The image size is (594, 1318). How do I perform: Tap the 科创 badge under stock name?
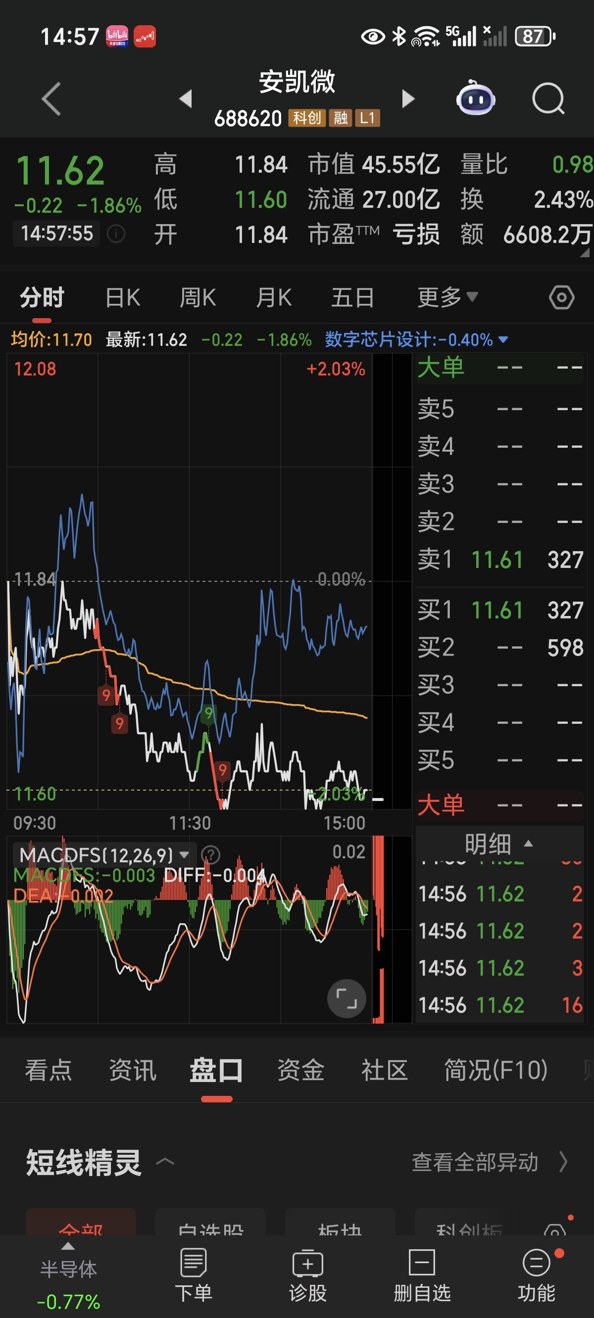click(307, 118)
